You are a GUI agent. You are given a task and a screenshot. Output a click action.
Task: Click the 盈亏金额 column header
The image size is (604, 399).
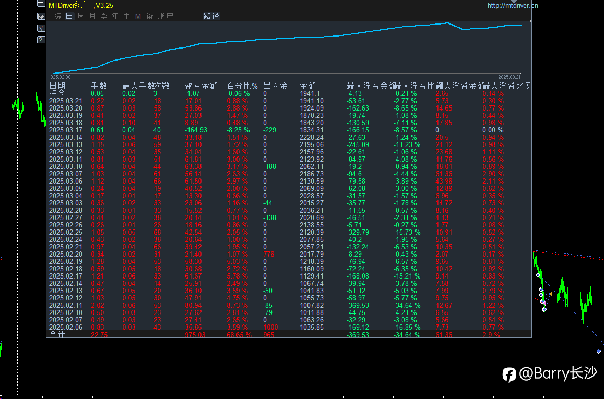pos(201,86)
